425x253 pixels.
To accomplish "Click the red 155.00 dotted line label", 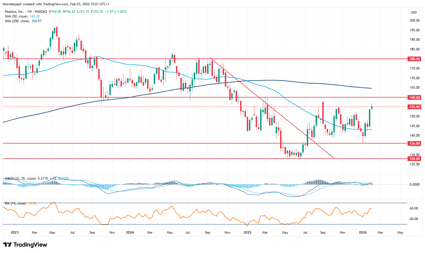I will (x=415, y=107).
